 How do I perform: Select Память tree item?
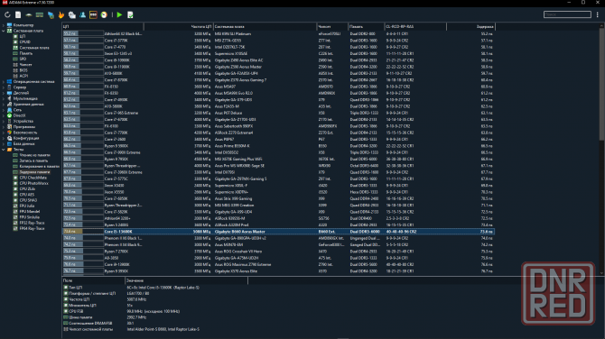26,53
